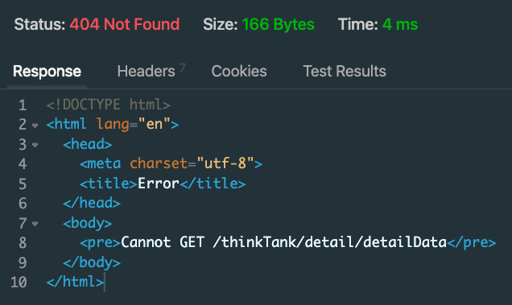Collapse the body element fold arrow on line 7
Viewport: 512px width, 305px height.
tap(35, 224)
